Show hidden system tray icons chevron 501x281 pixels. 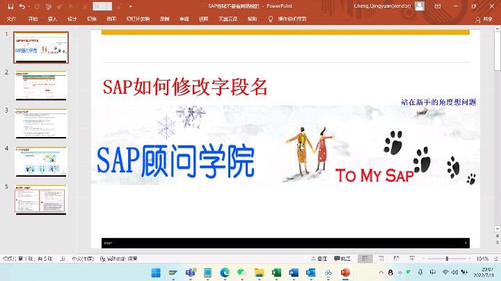pyautogui.click(x=381, y=273)
